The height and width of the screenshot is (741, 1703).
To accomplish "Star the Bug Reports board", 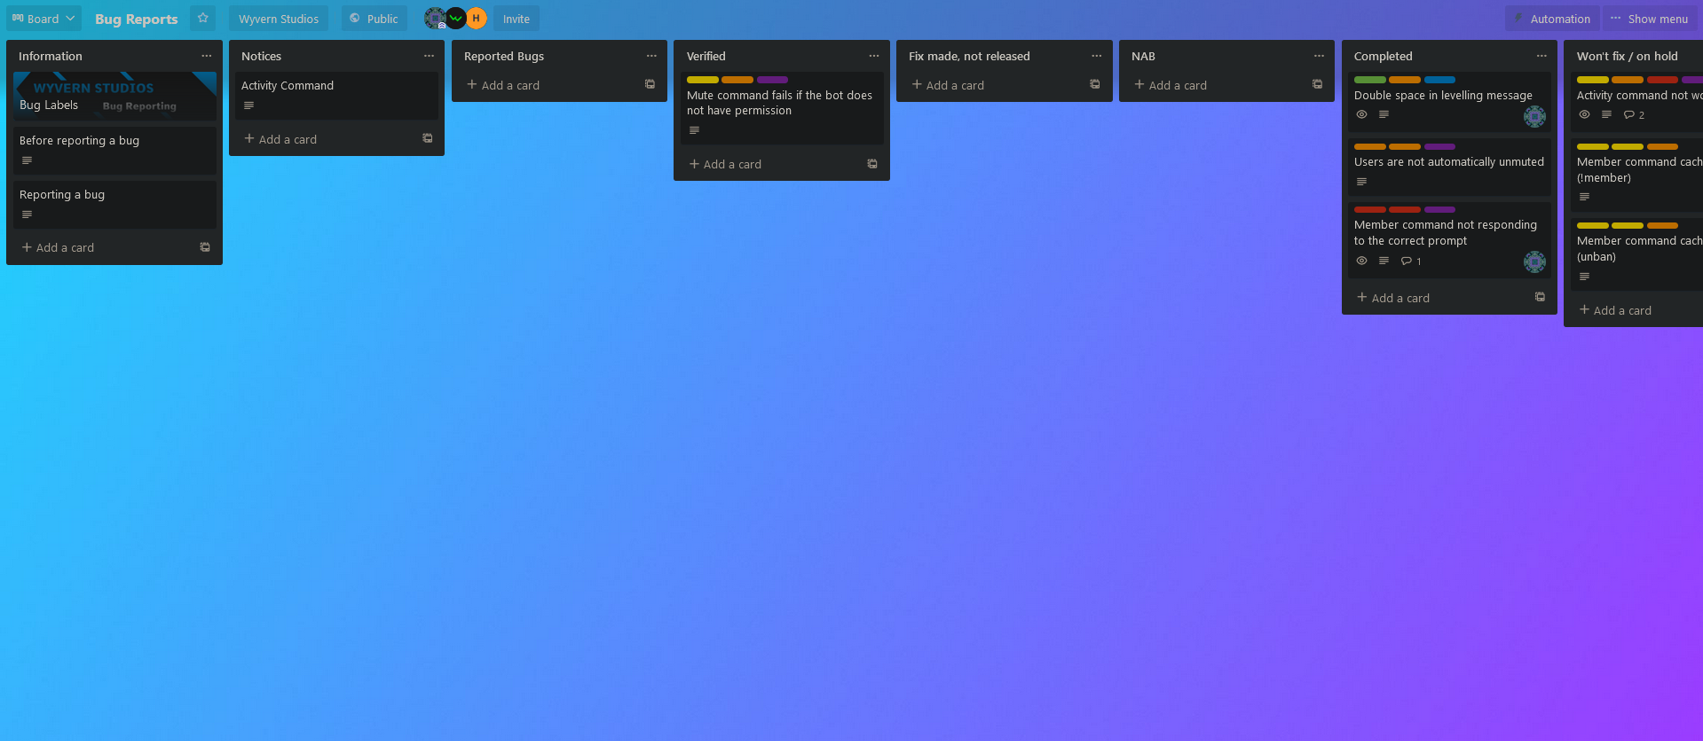I will [202, 18].
